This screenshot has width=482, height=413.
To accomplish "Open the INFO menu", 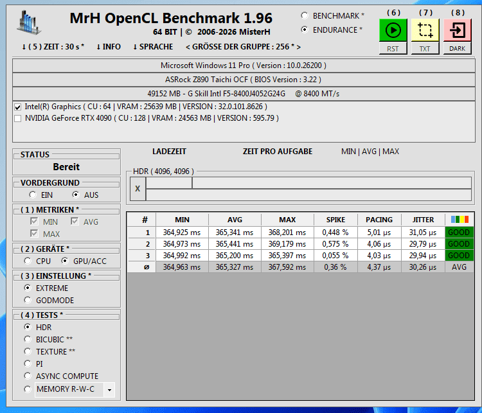I will [109, 47].
